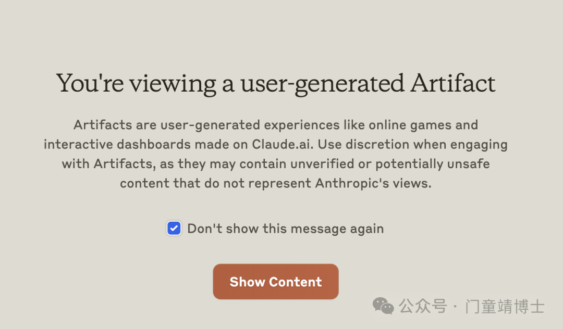Click the word "unverified" in the description
Viewport: 563px width, 329px height.
pyautogui.click(x=322, y=164)
